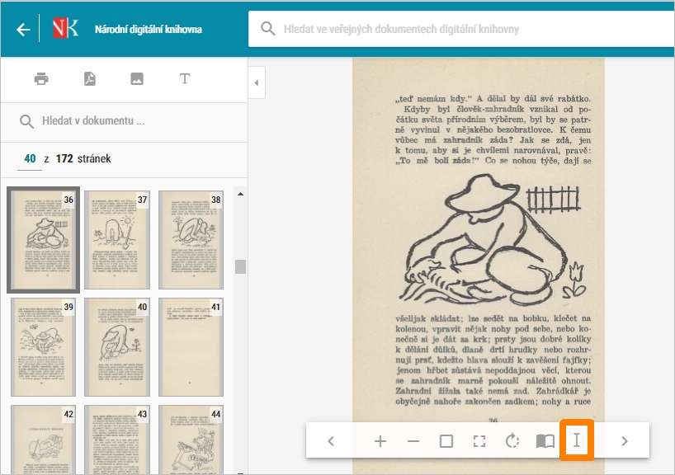Download the page as image
Screen dimensions: 675x475
point(137,78)
